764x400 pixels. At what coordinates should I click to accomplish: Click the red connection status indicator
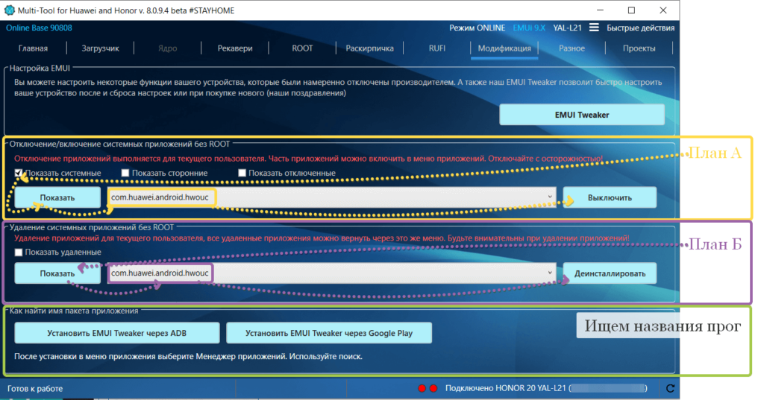[x=422, y=389]
